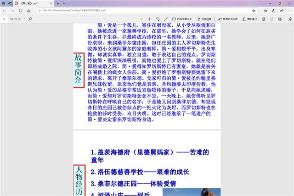This screenshot has width=294, height=196.
Task: Search within the PDF document
Action: (30, 19)
